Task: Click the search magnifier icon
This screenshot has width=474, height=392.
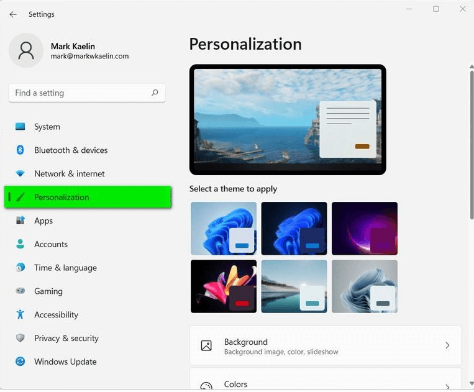Action: [155, 93]
